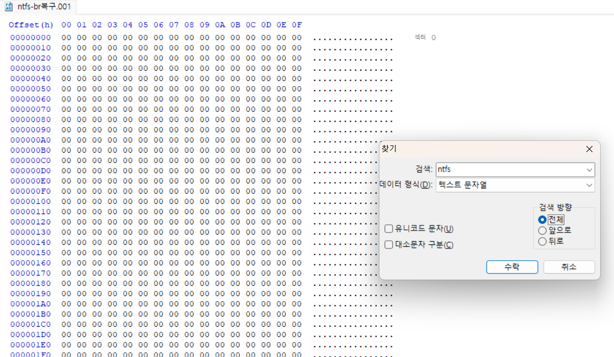
Task: Open the 데이터 형식 dropdown
Action: (x=515, y=185)
